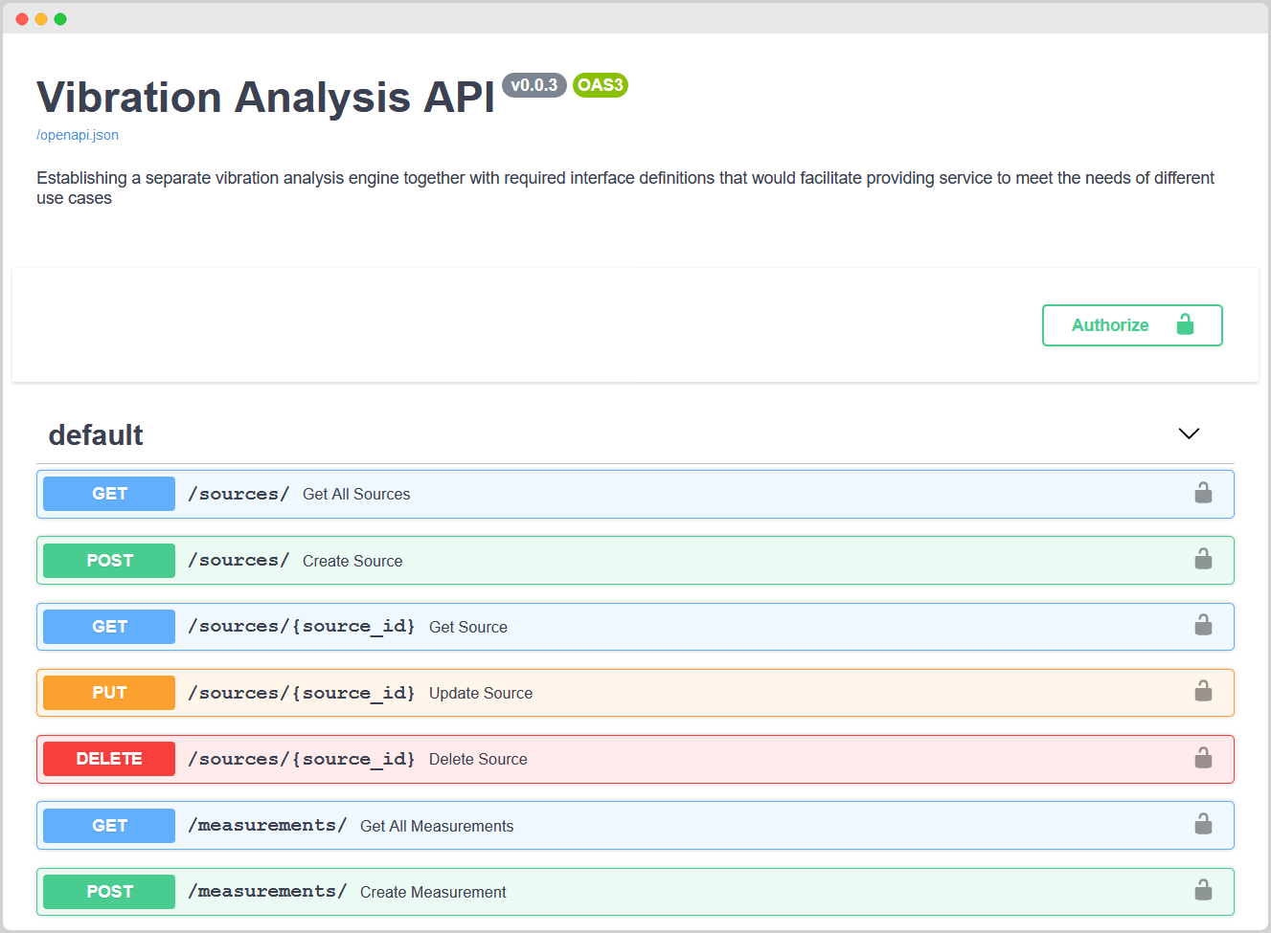1271x933 pixels.
Task: Click the green maximize window button
Action: pyautogui.click(x=60, y=19)
